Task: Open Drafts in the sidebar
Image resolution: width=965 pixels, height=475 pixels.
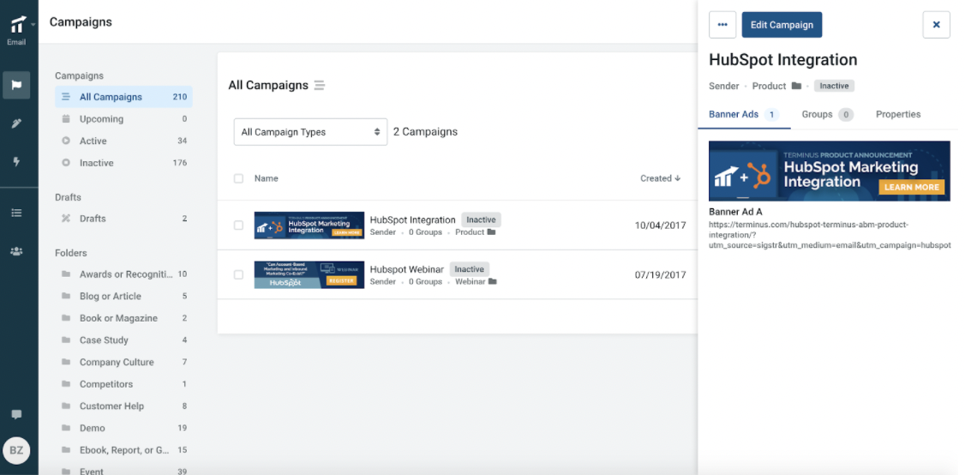Action: click(x=123, y=219)
